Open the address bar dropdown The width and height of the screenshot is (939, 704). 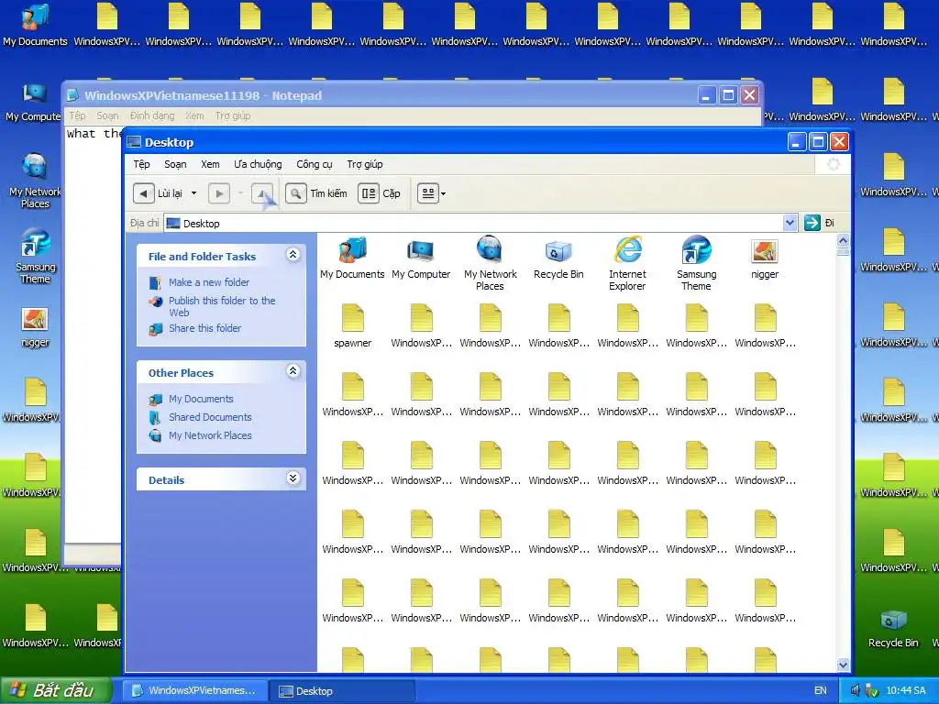(790, 223)
